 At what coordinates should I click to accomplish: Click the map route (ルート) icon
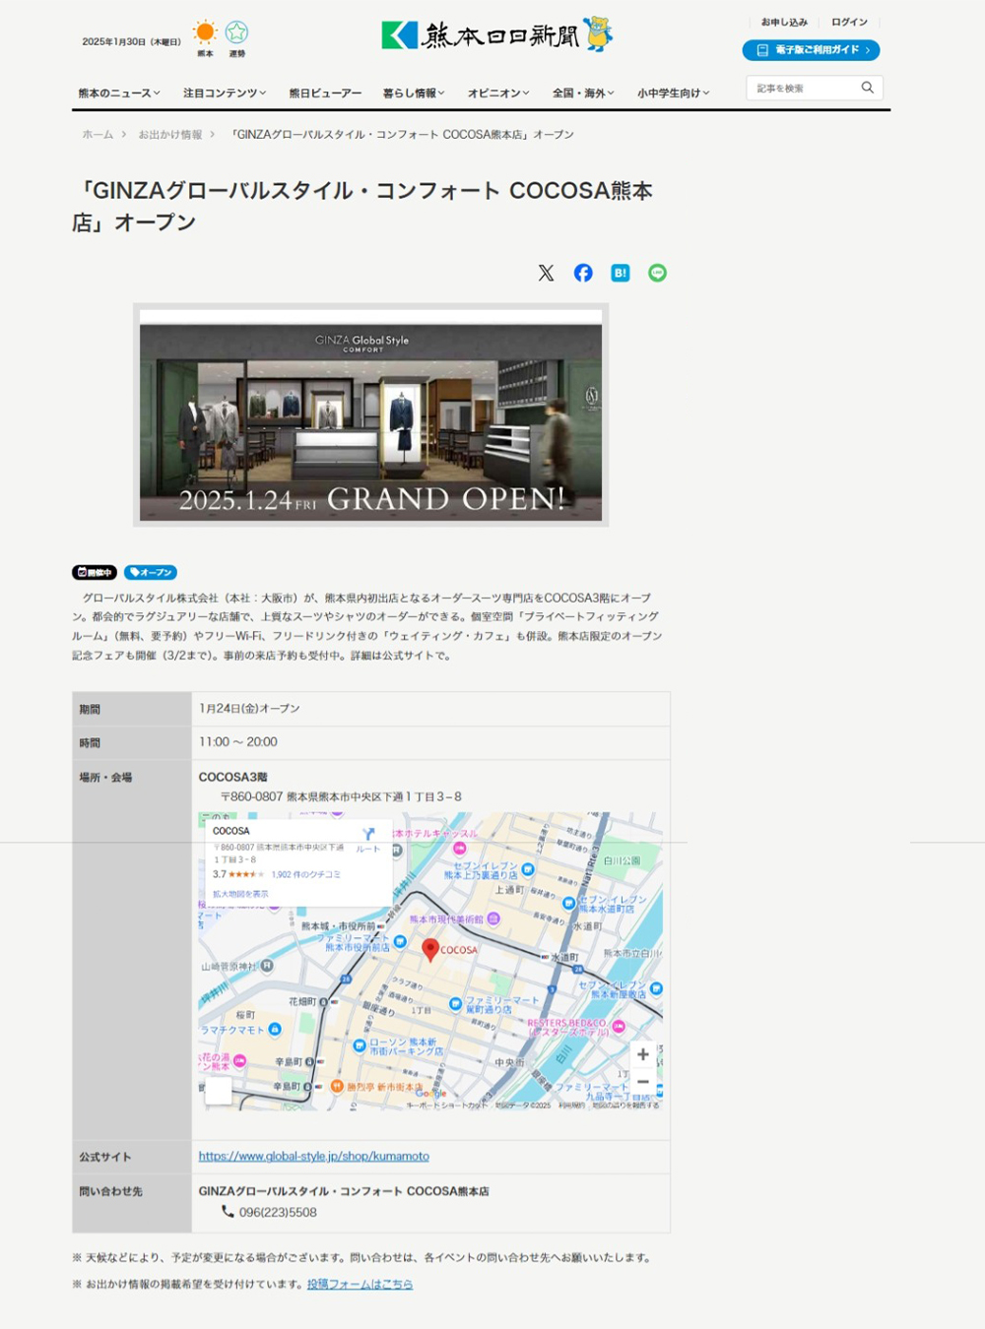(368, 835)
